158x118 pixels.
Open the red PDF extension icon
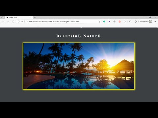(119, 22)
